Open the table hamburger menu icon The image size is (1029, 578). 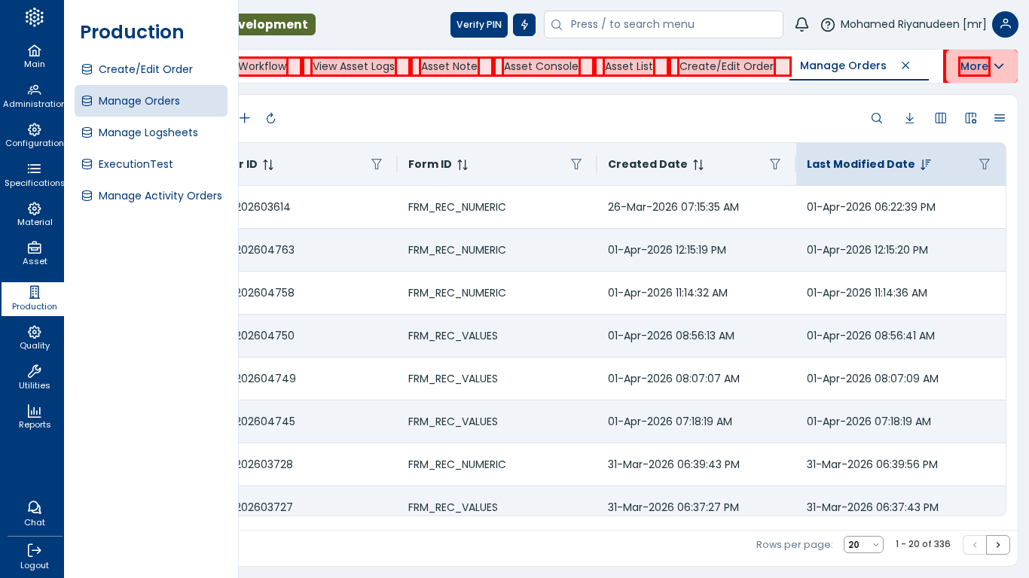point(1000,118)
